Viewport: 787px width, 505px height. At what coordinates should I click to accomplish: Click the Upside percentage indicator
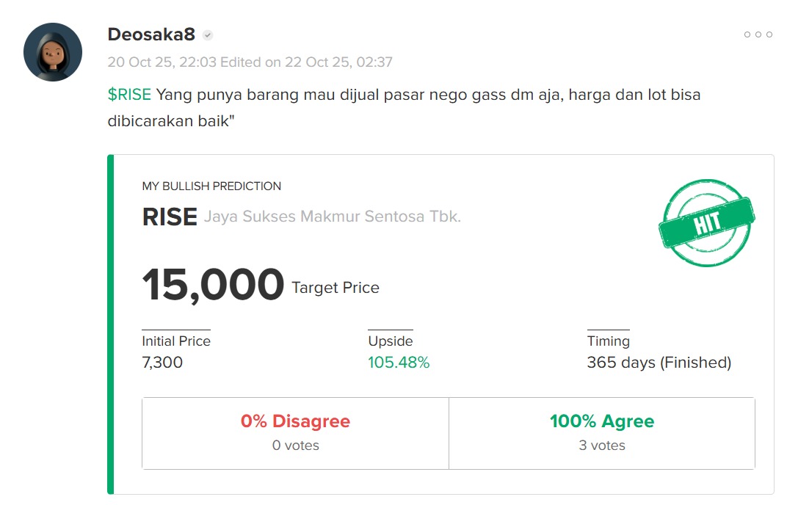pyautogui.click(x=399, y=362)
